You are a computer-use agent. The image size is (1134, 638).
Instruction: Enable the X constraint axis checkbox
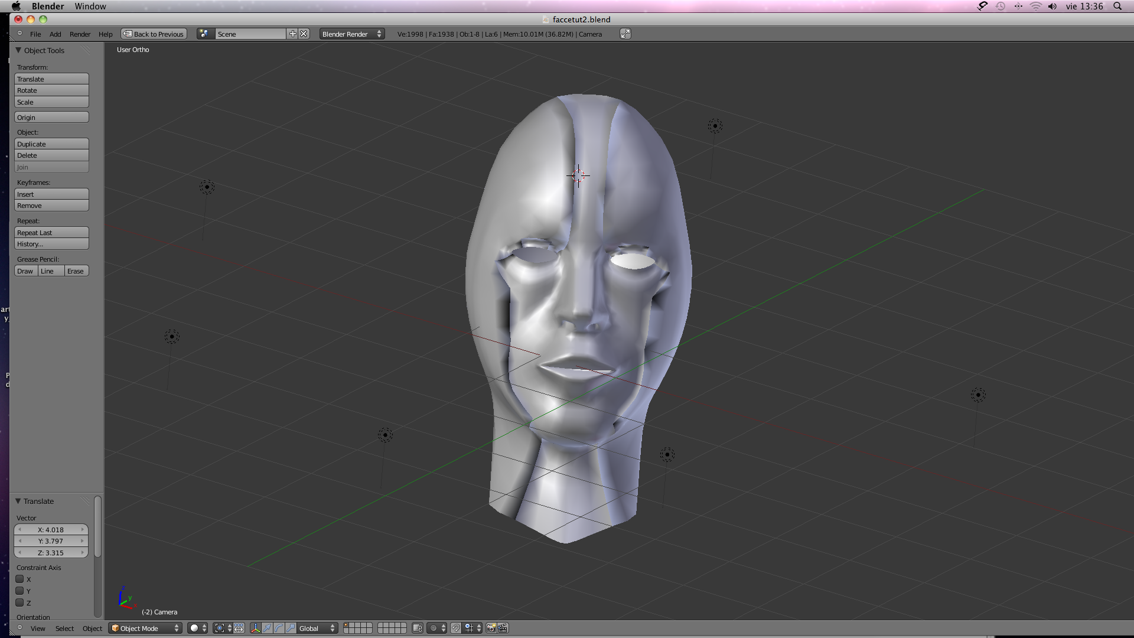point(19,580)
